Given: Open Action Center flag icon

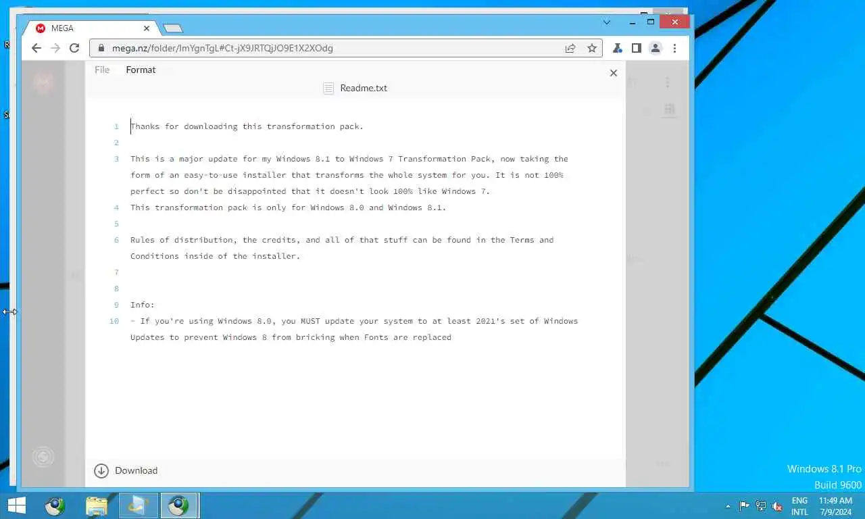Looking at the screenshot, I should click(744, 506).
